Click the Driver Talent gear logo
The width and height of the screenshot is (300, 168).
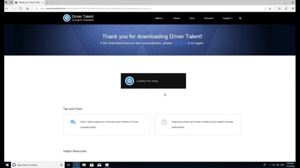click(67, 18)
